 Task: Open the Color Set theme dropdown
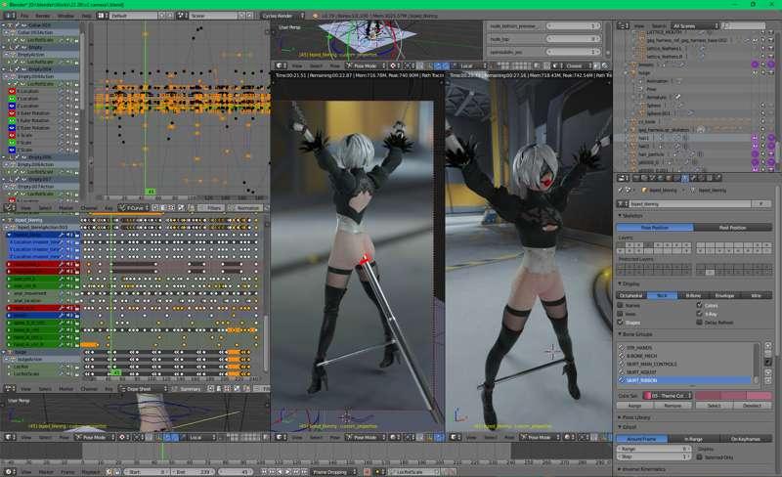[x=668, y=396]
